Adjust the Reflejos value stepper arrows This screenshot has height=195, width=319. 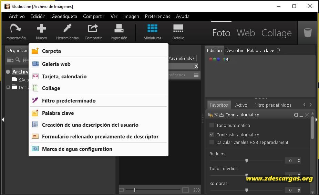(299, 160)
